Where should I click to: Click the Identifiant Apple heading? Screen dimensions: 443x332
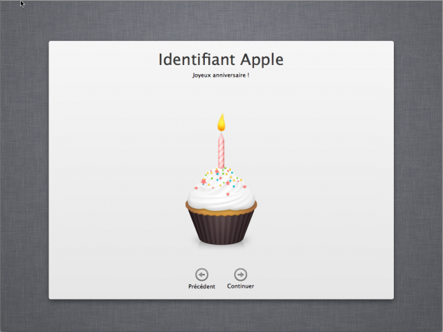221,59
